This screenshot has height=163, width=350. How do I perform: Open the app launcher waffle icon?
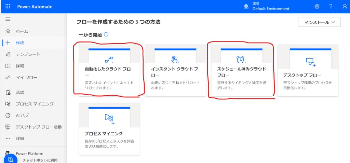[x=8, y=6]
